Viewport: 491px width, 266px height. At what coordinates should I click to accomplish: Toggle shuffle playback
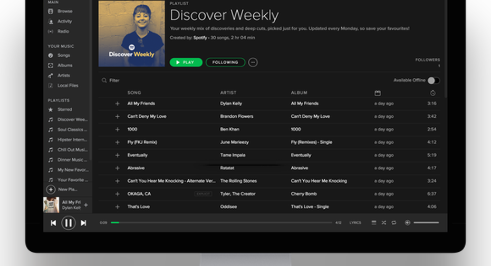pyautogui.click(x=383, y=222)
